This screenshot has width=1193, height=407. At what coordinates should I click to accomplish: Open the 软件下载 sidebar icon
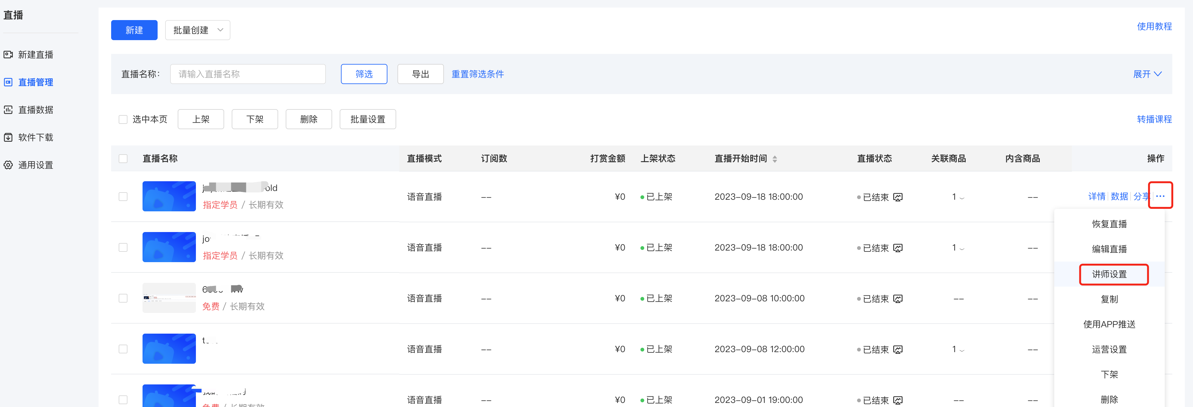tap(8, 137)
